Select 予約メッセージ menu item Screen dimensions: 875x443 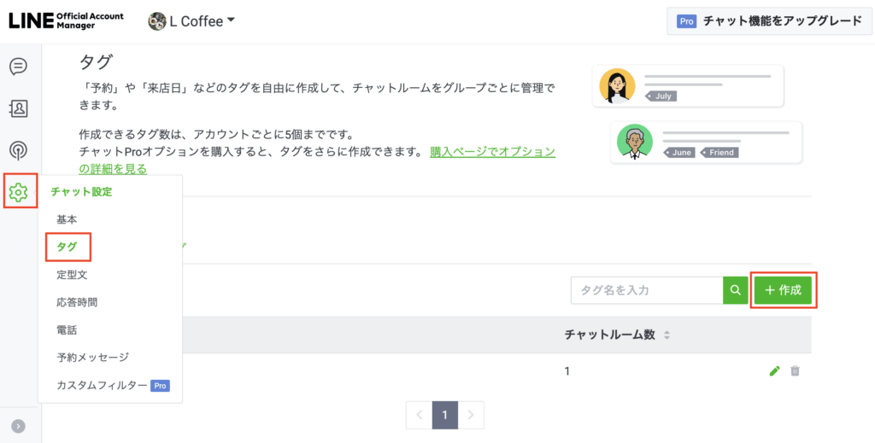[x=92, y=358]
